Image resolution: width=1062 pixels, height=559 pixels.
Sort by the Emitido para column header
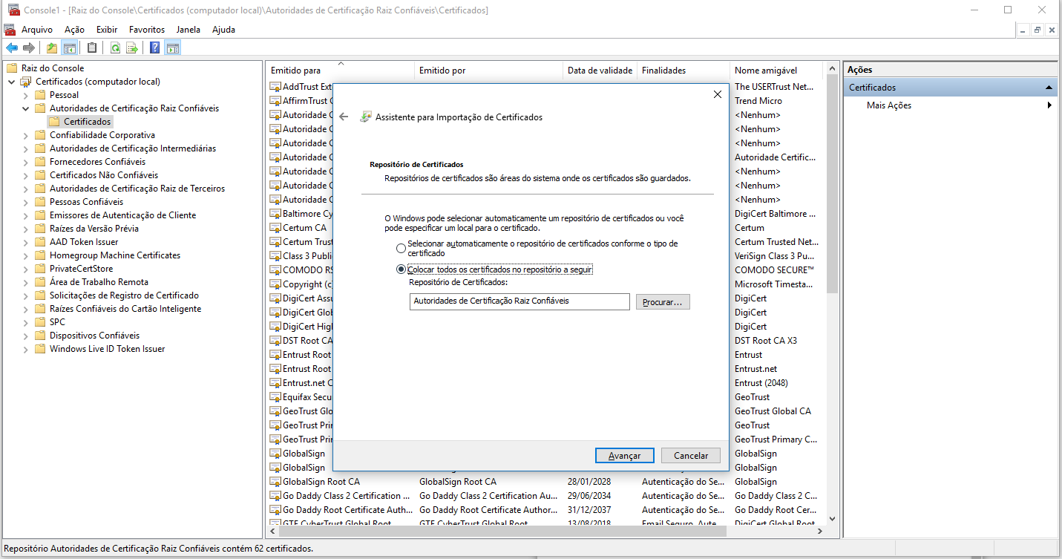pyautogui.click(x=340, y=71)
